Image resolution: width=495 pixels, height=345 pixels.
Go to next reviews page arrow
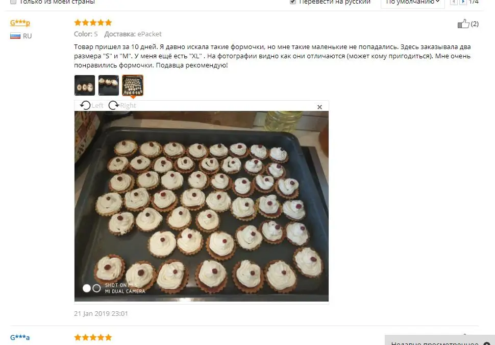[463, 2]
